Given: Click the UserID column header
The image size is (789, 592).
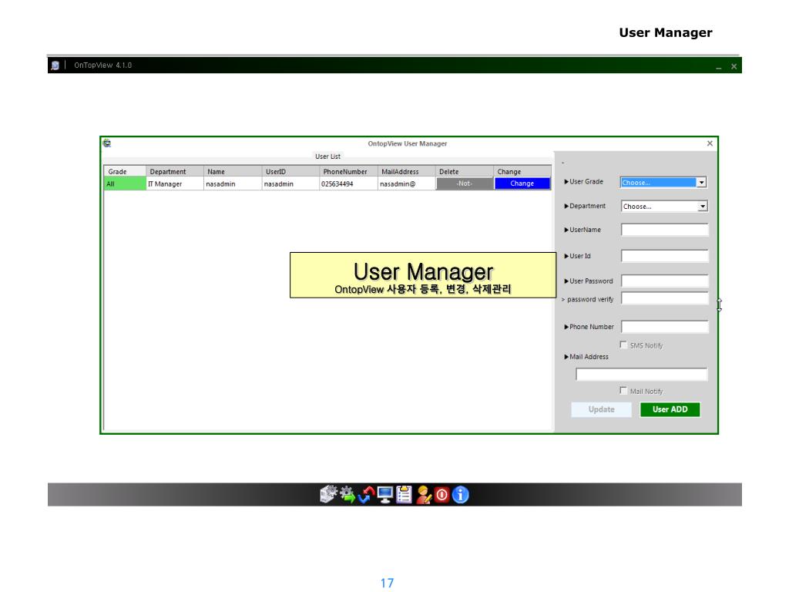Looking at the screenshot, I should (x=290, y=172).
